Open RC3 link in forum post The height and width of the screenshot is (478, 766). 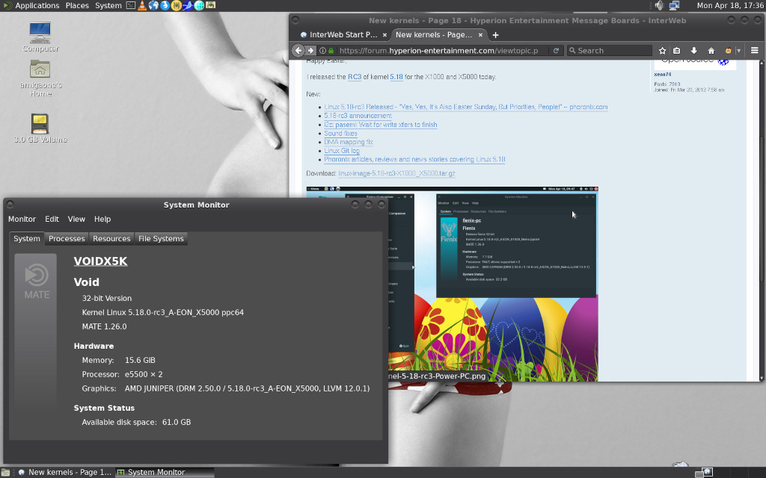click(x=354, y=77)
